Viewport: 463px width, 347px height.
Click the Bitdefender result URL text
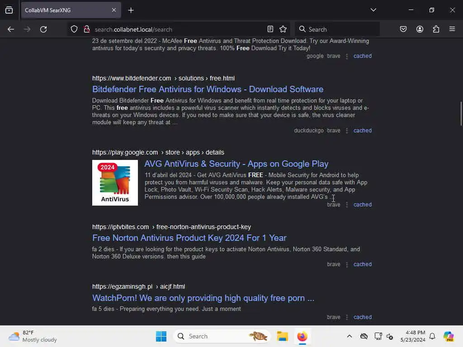163,78
